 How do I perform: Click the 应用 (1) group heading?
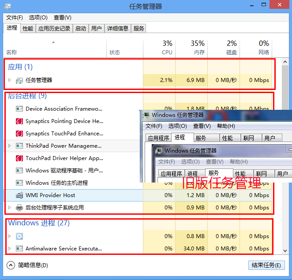click(x=20, y=67)
